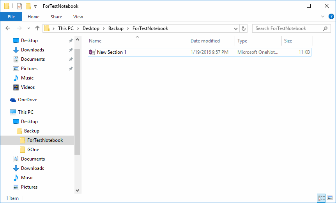The height and width of the screenshot is (203, 336).
Task: Click the New Folder icon in title bar
Action: pos(28,6)
